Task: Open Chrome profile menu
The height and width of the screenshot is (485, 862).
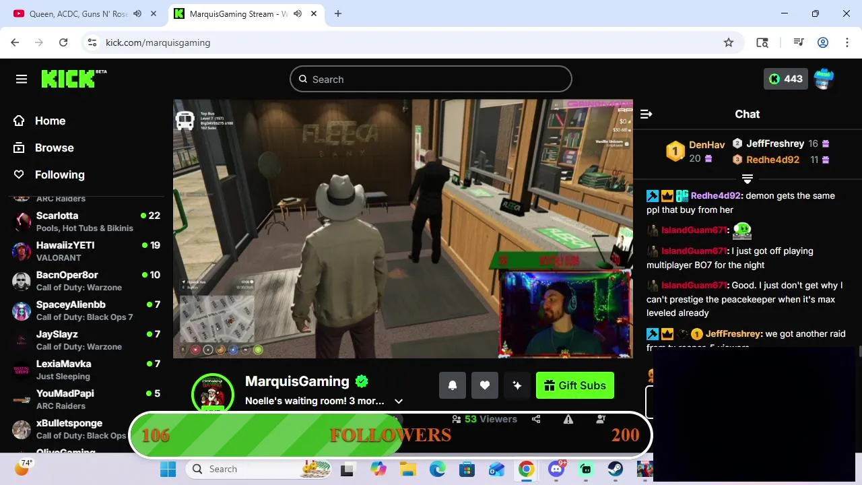Action: 823,42
